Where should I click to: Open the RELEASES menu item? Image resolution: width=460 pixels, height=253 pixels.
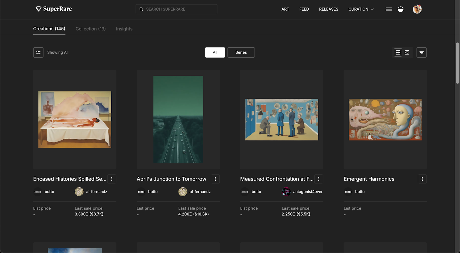pyautogui.click(x=329, y=9)
